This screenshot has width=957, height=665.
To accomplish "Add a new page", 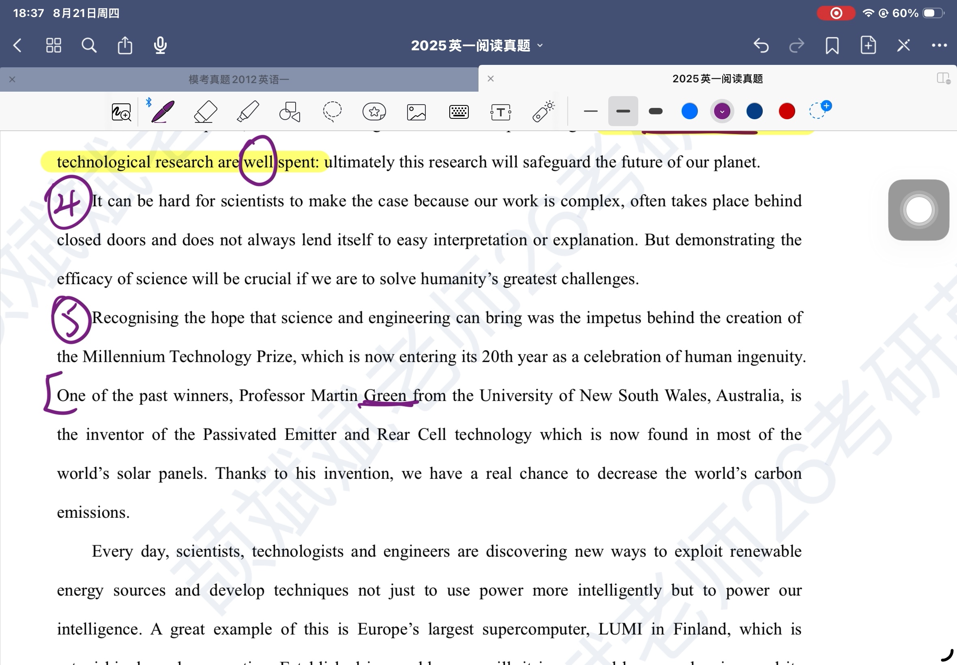I will point(868,45).
